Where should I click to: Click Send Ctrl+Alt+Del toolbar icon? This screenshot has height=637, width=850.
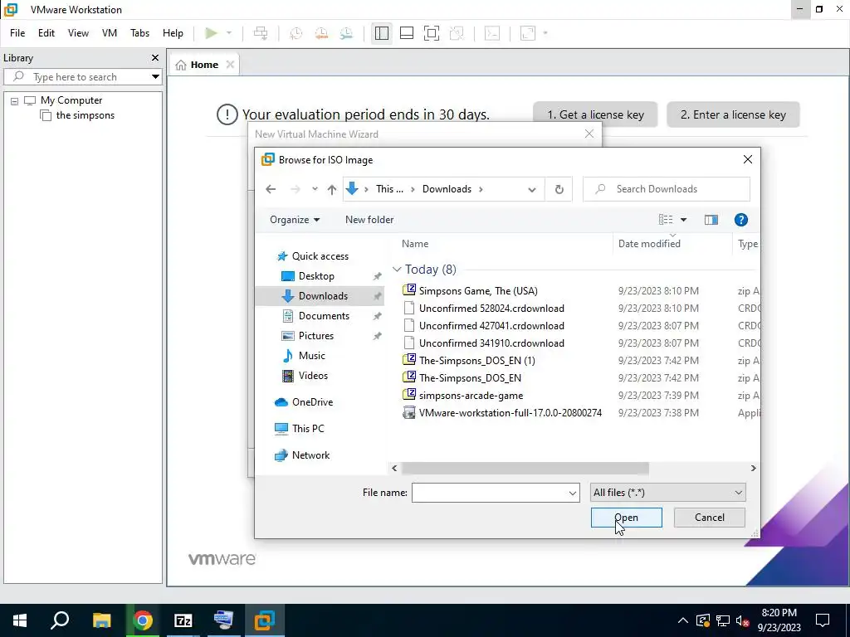[x=261, y=33]
